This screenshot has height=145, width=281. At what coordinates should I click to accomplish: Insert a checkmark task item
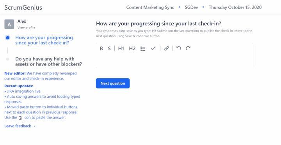[153, 48]
